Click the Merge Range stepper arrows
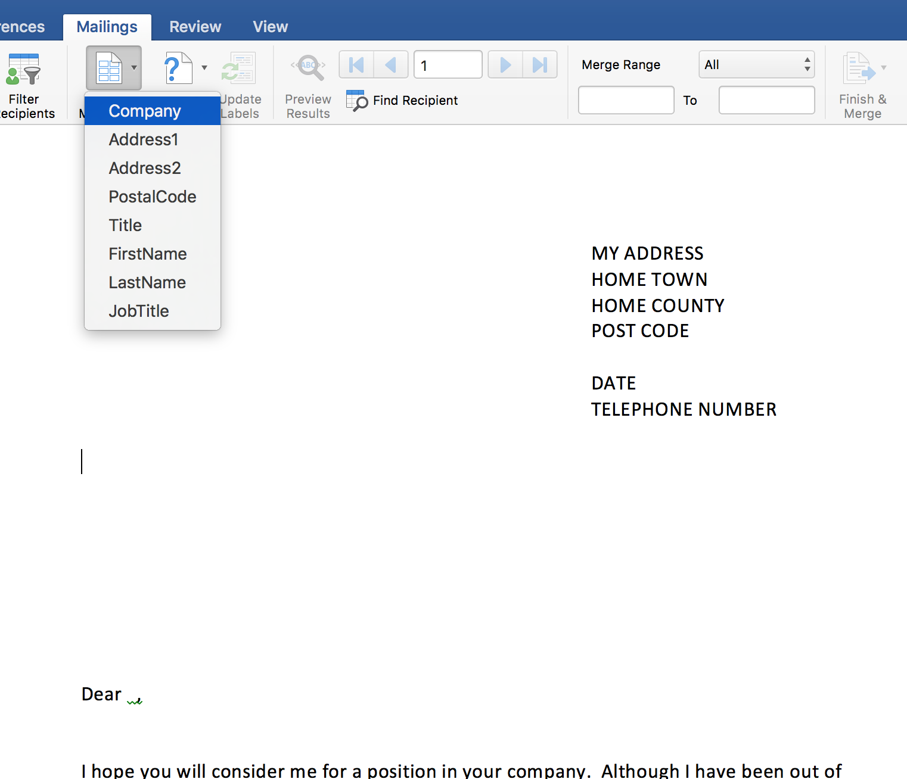Viewport: 907px width, 779px height. pyautogui.click(x=807, y=64)
